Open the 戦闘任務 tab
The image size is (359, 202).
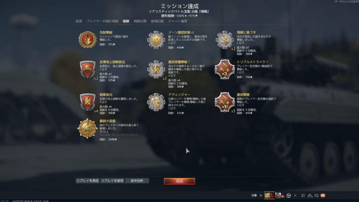coord(140,21)
